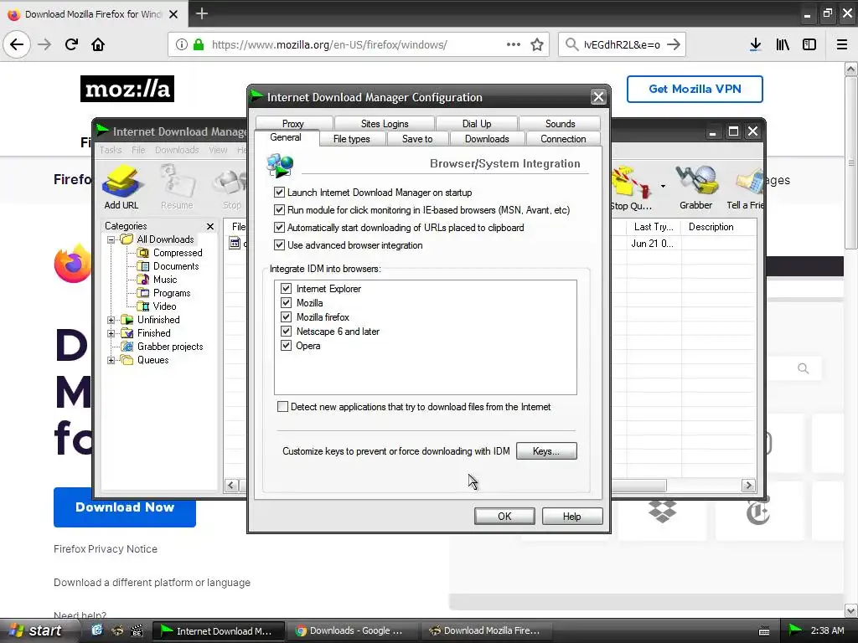Enable Detect new applications checkbox
Image resolution: width=858 pixels, height=643 pixels.
[282, 406]
